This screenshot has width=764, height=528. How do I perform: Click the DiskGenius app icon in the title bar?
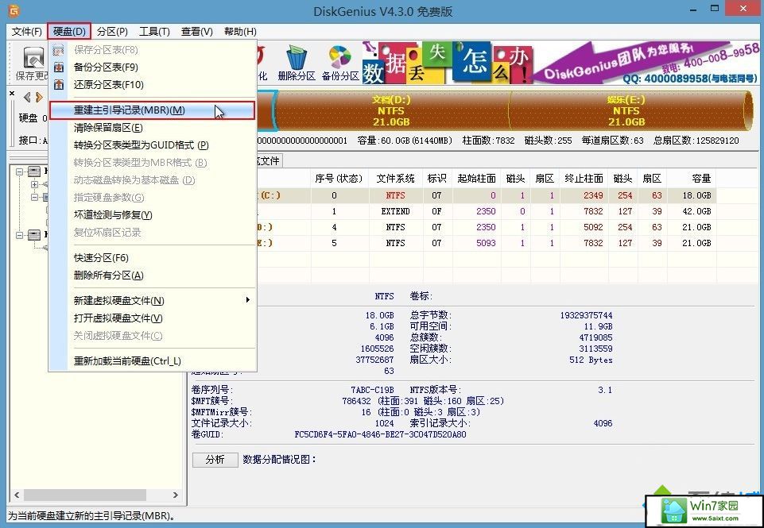coord(14,10)
